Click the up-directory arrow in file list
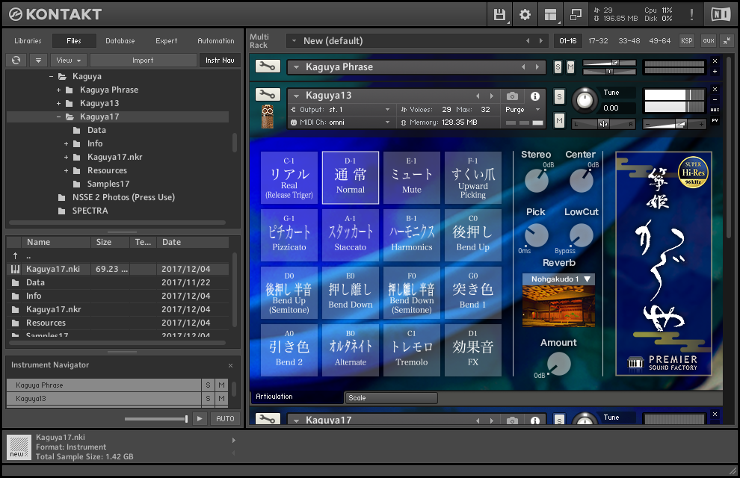Screen dimensions: 740x478 15,255
